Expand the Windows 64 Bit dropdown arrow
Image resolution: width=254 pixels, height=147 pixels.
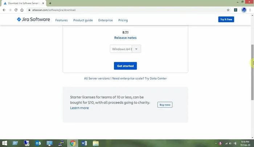(x=136, y=49)
